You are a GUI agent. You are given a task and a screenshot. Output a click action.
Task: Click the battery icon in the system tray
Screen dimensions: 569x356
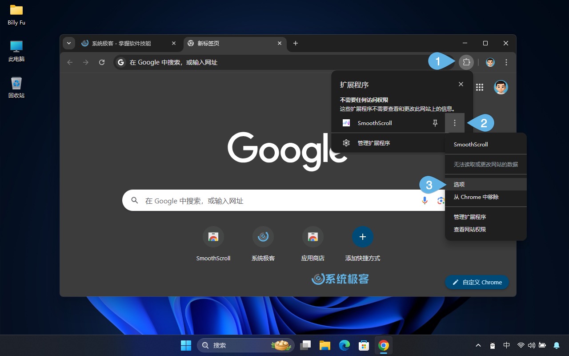[x=542, y=345]
